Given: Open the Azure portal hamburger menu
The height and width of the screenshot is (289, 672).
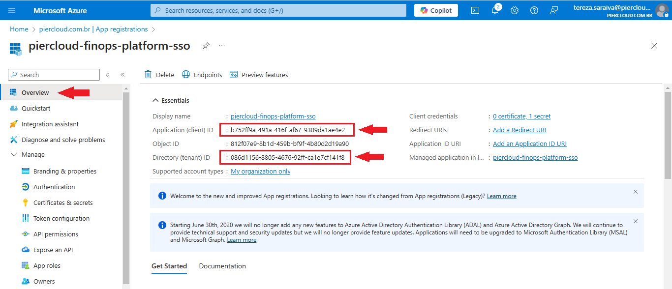Looking at the screenshot, I should (12, 10).
